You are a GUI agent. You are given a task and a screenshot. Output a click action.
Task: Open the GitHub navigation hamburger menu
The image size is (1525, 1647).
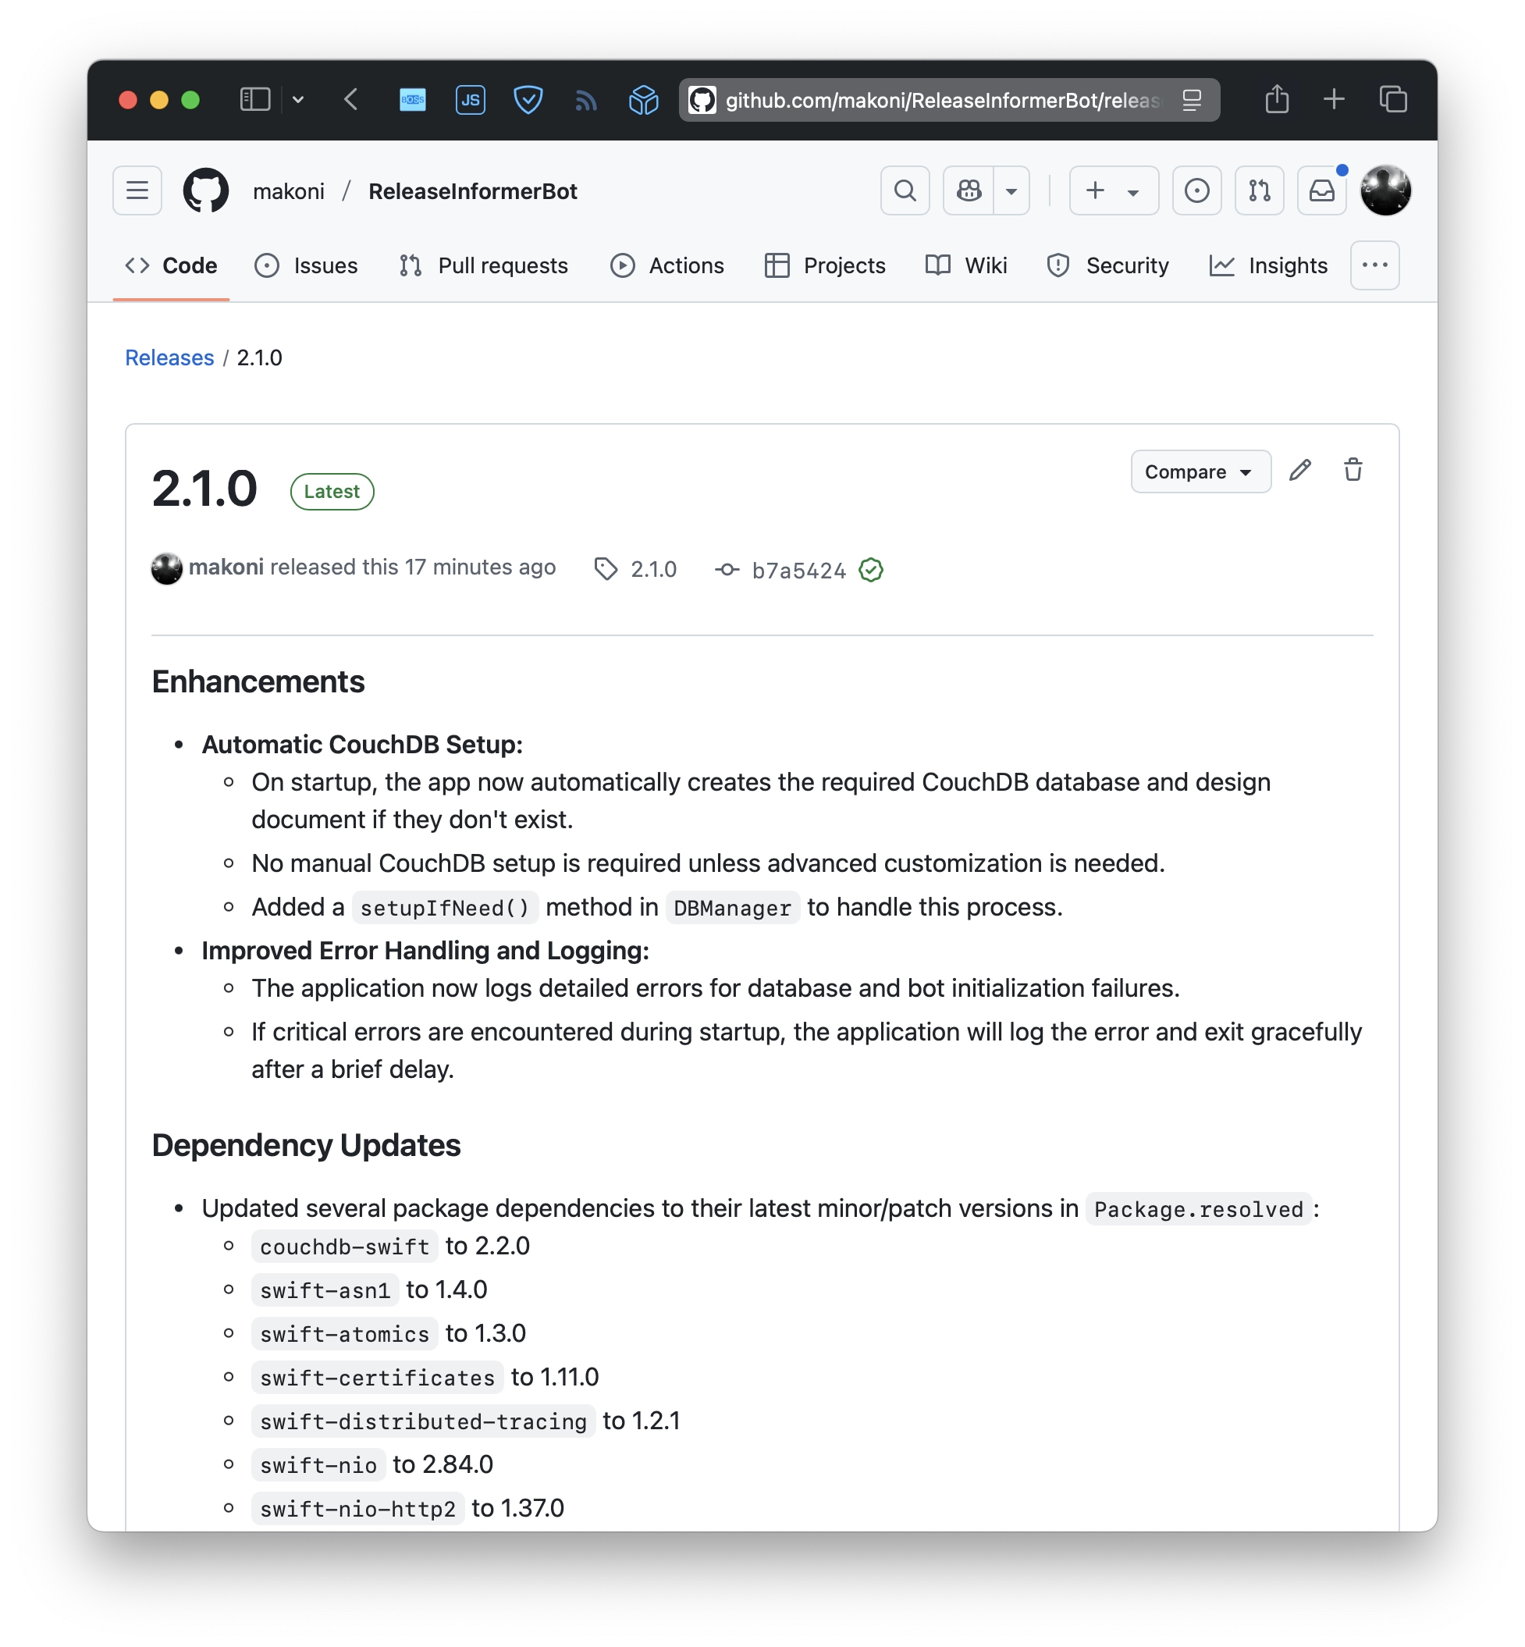(137, 190)
